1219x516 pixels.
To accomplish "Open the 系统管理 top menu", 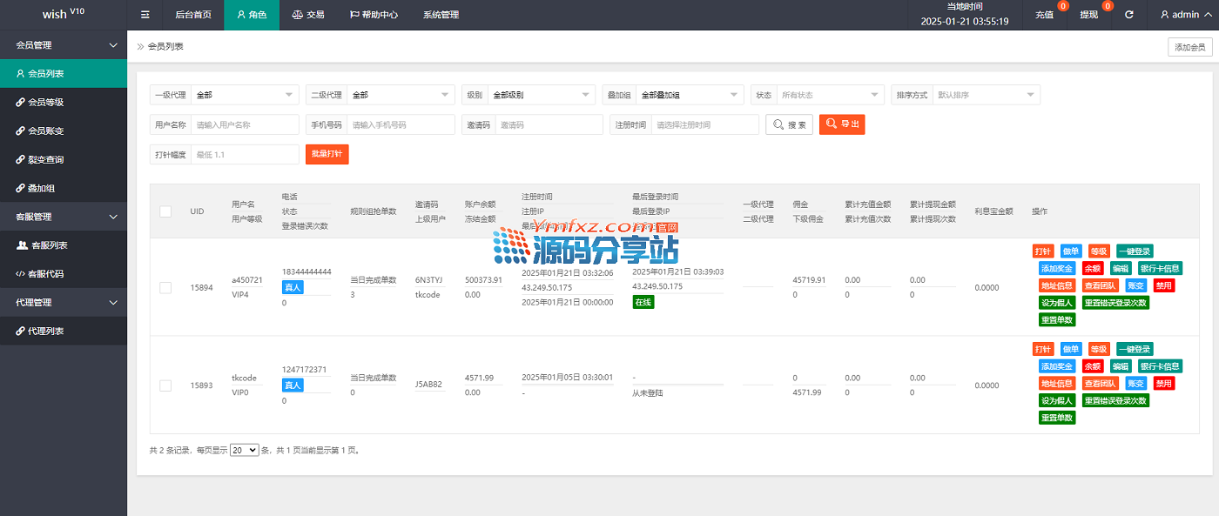I will tap(441, 15).
